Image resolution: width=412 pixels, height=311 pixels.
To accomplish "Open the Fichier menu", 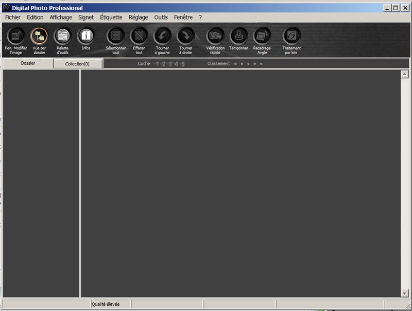I will click(x=13, y=18).
